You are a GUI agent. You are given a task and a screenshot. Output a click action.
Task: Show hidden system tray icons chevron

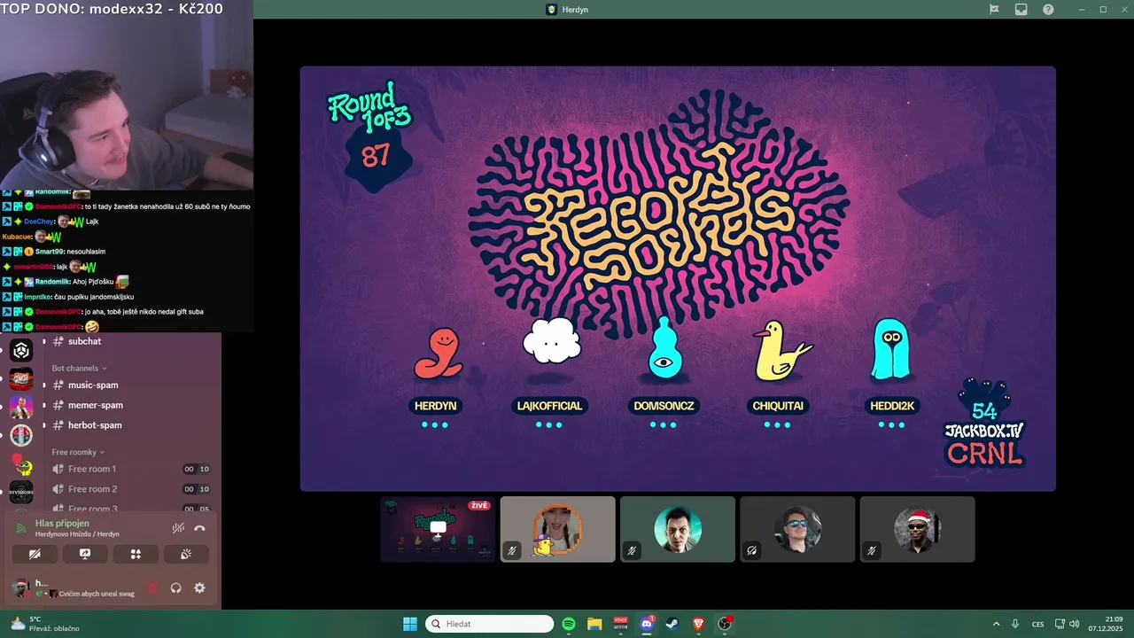tap(996, 624)
